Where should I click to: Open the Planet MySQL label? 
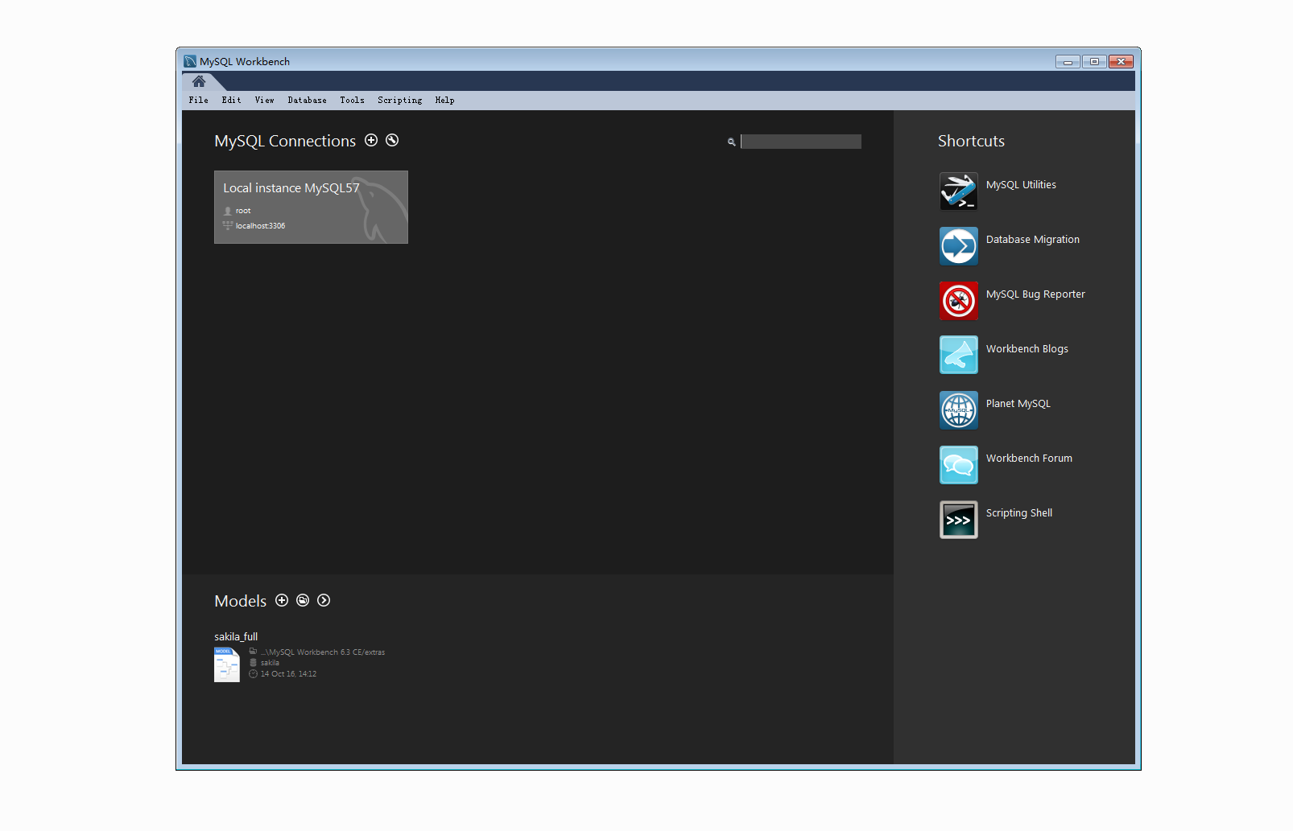[1018, 404]
